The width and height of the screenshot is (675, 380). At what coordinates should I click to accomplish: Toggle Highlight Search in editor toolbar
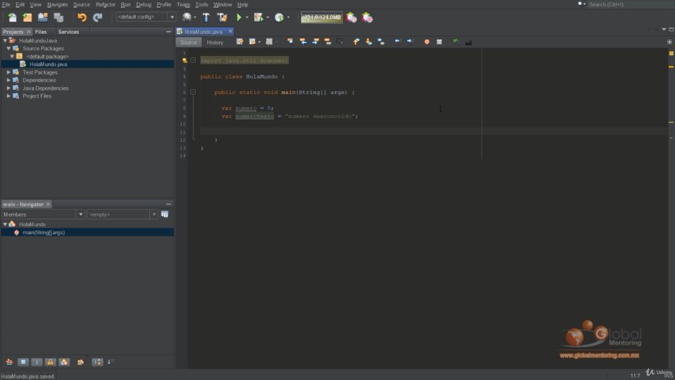tap(327, 42)
